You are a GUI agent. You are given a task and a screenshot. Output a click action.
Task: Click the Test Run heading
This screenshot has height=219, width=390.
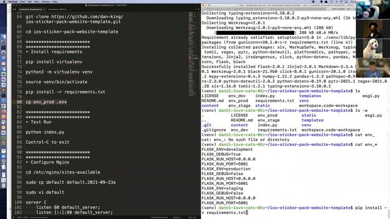[38, 122]
